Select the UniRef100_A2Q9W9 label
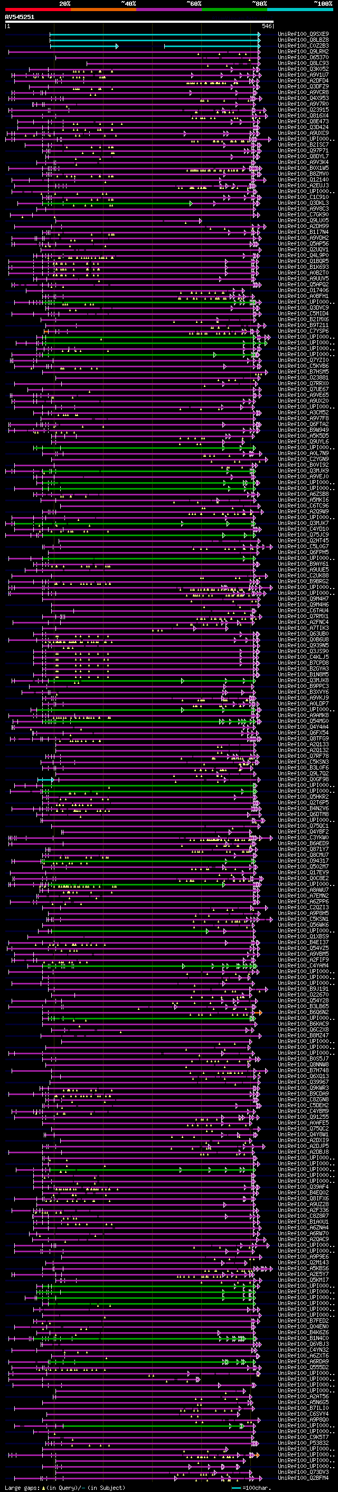The width and height of the screenshot is (338, 1492). (303, 511)
